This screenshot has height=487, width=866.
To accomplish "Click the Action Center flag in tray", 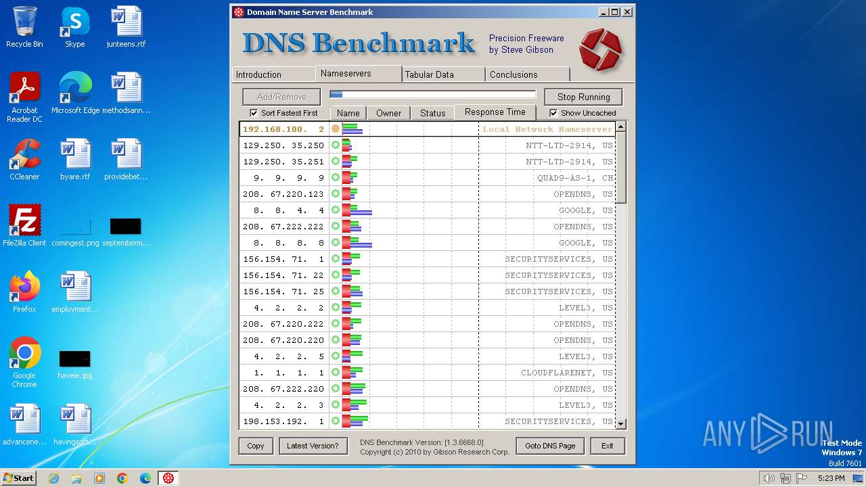I will coord(802,478).
